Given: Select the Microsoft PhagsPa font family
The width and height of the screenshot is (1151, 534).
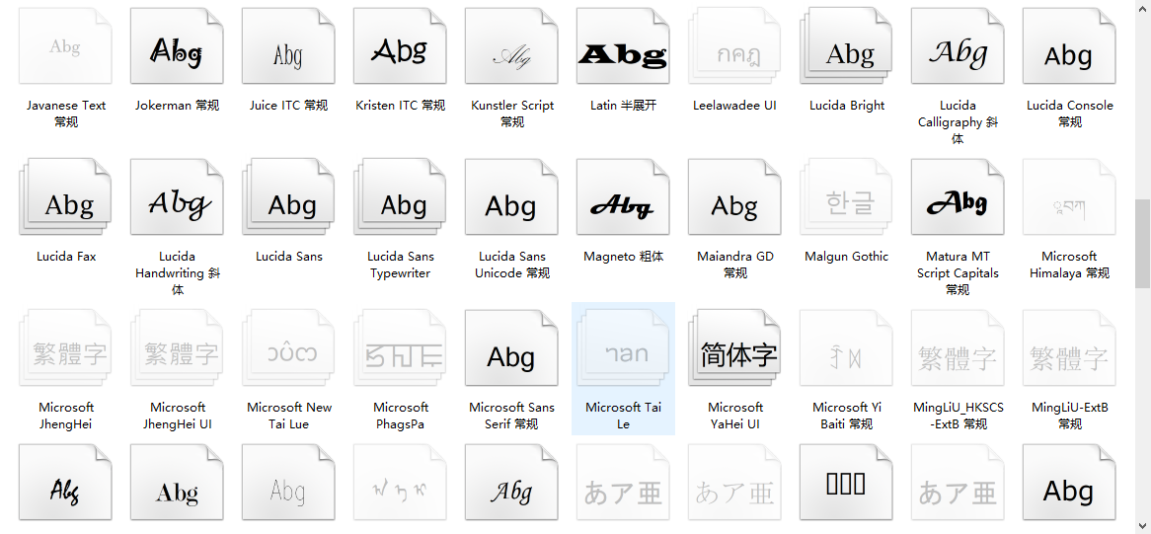Looking at the screenshot, I should 400,348.
